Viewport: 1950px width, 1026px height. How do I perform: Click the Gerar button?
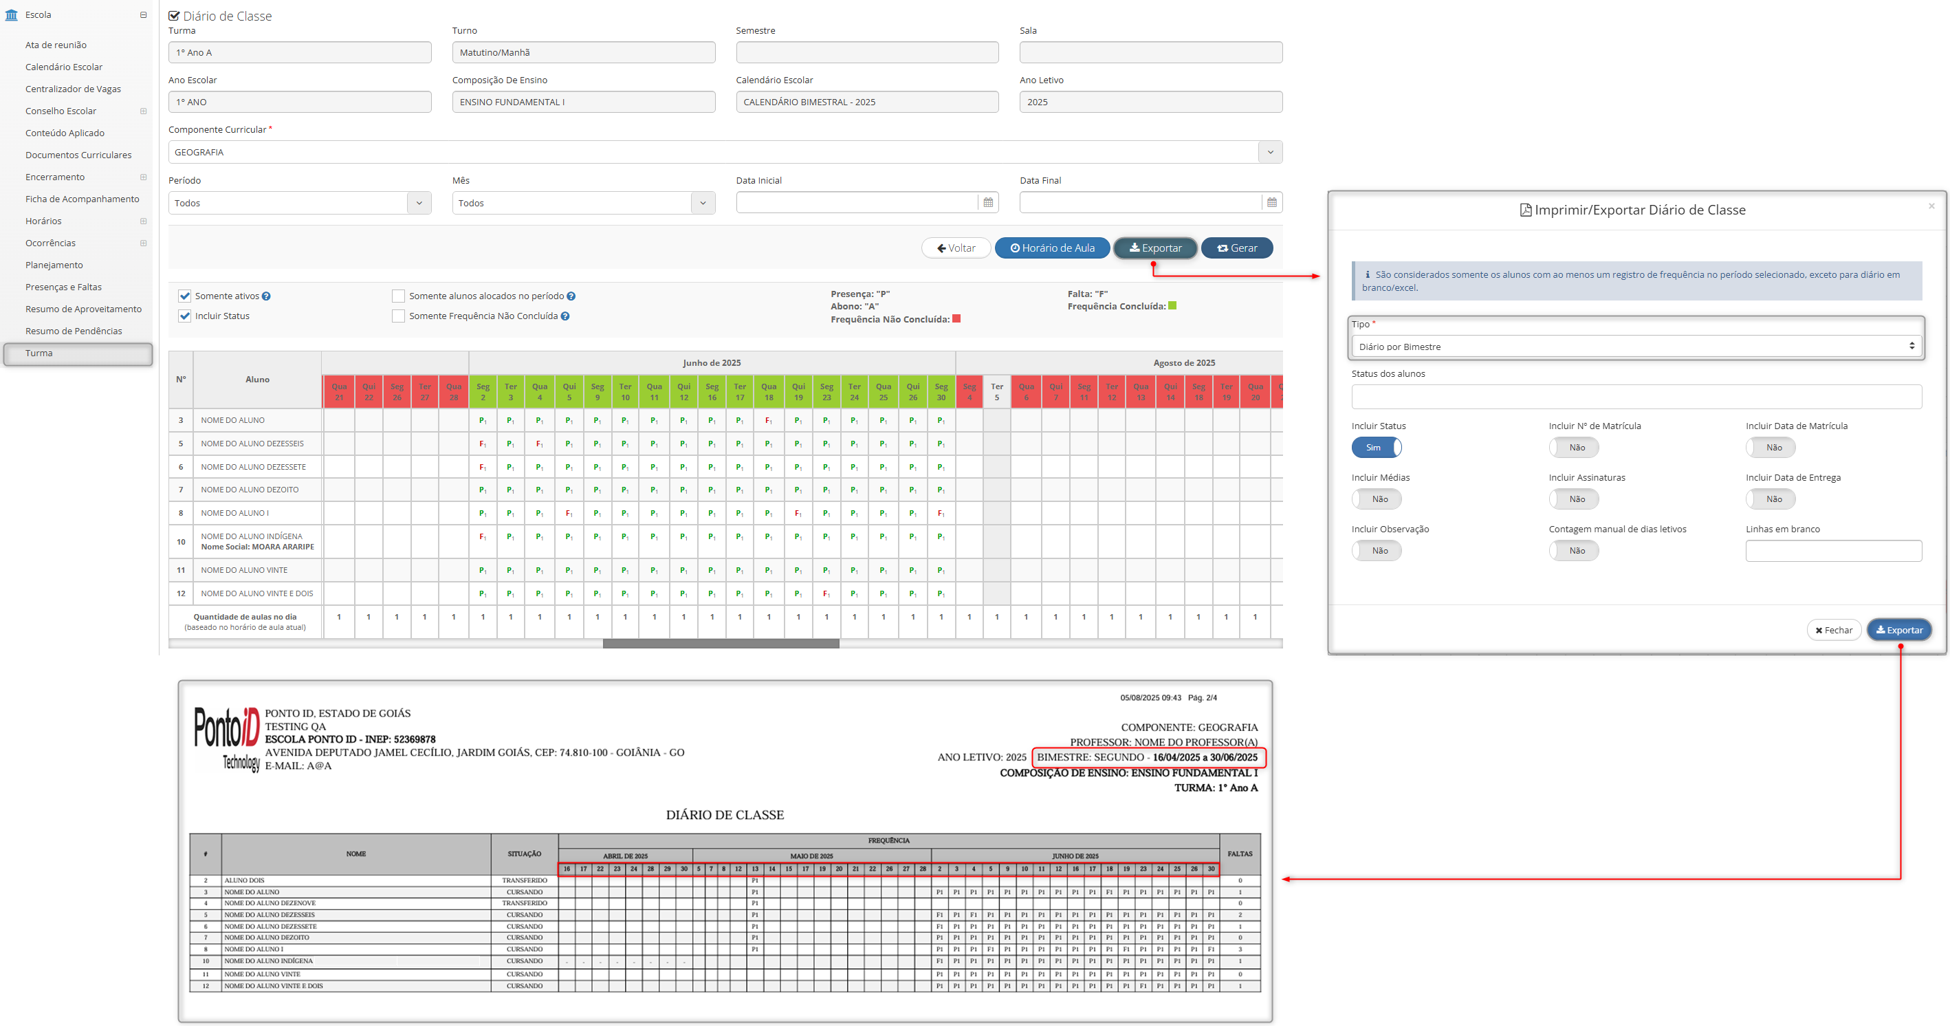1237,248
